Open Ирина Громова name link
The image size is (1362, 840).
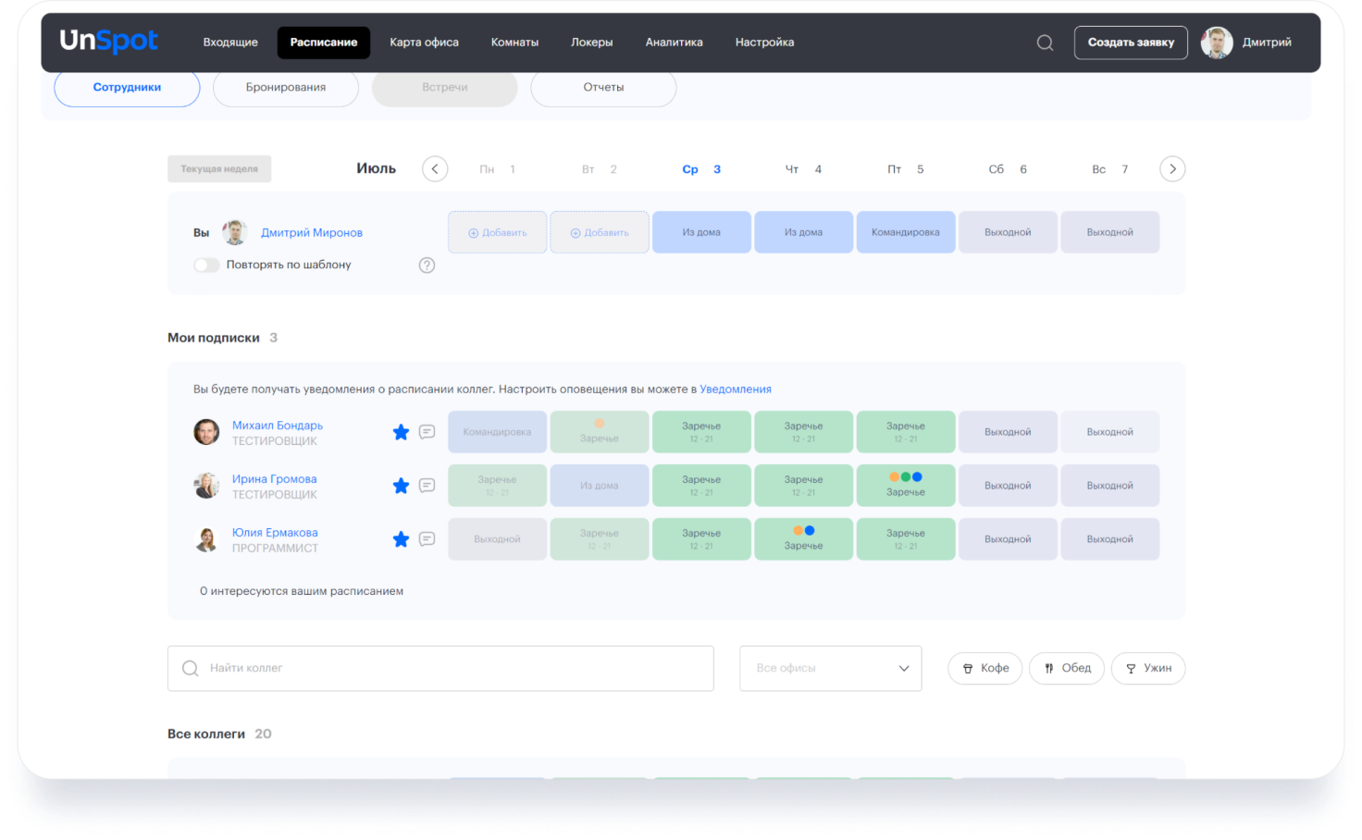(x=275, y=479)
